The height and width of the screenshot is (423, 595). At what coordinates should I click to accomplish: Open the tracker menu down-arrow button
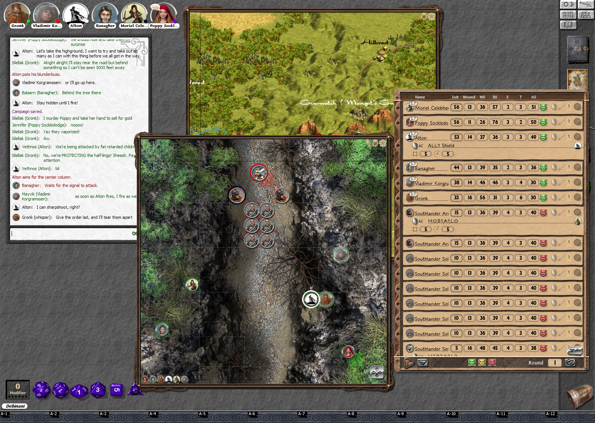[x=423, y=363]
